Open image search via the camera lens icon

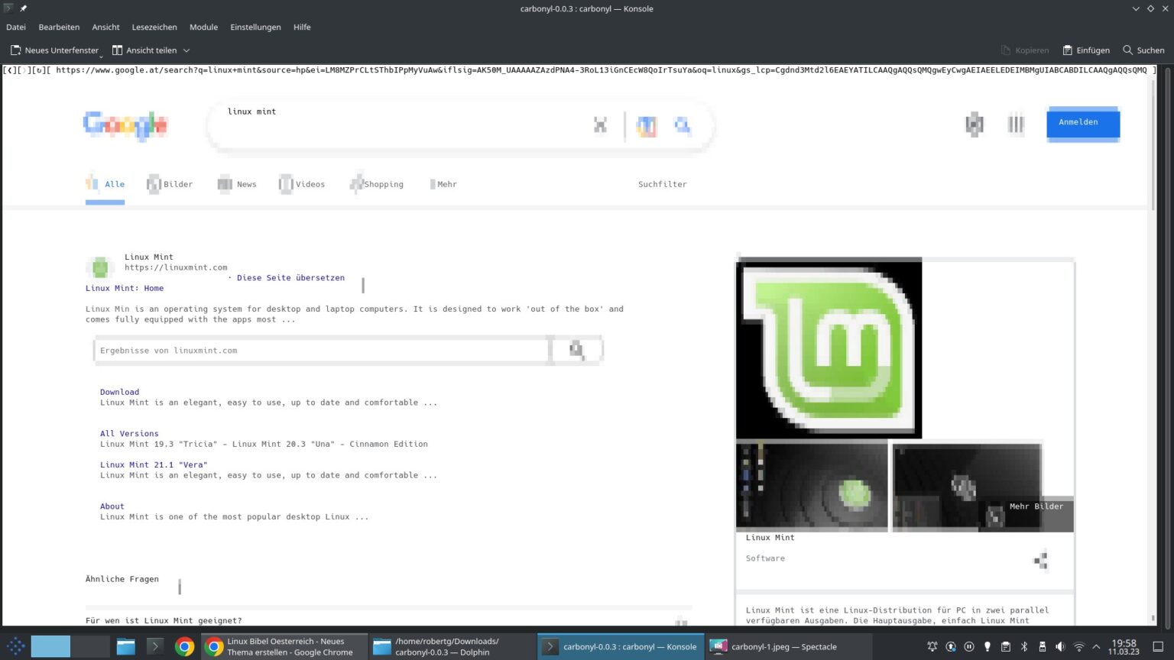coord(683,125)
